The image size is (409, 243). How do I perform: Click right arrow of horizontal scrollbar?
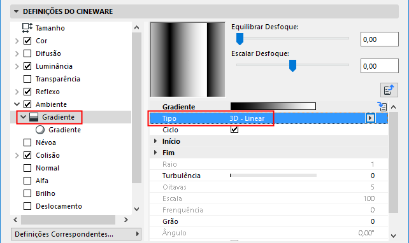point(126,220)
